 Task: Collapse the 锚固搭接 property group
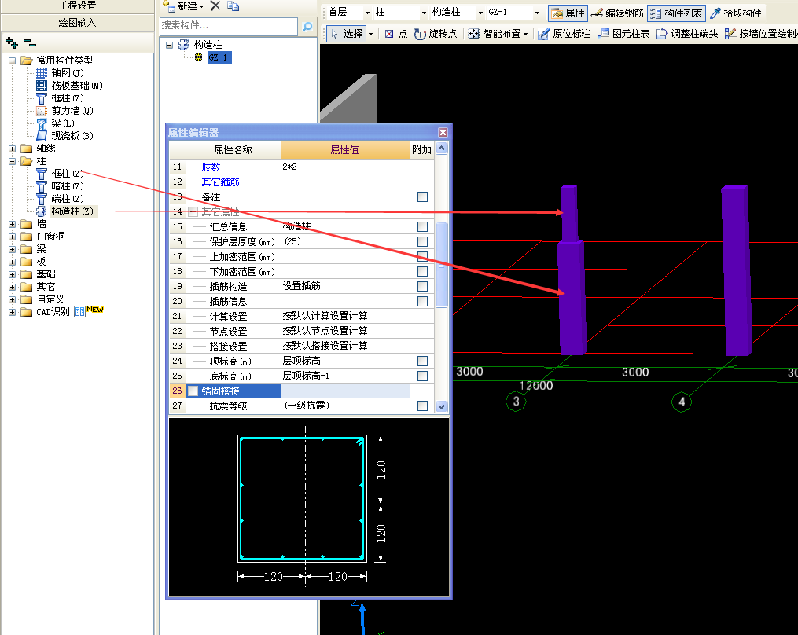point(193,391)
